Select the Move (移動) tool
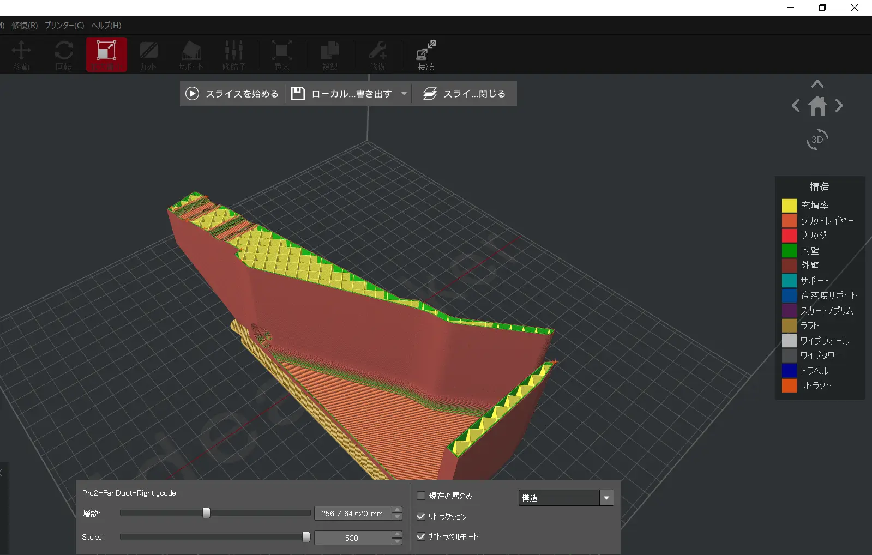 (x=21, y=55)
